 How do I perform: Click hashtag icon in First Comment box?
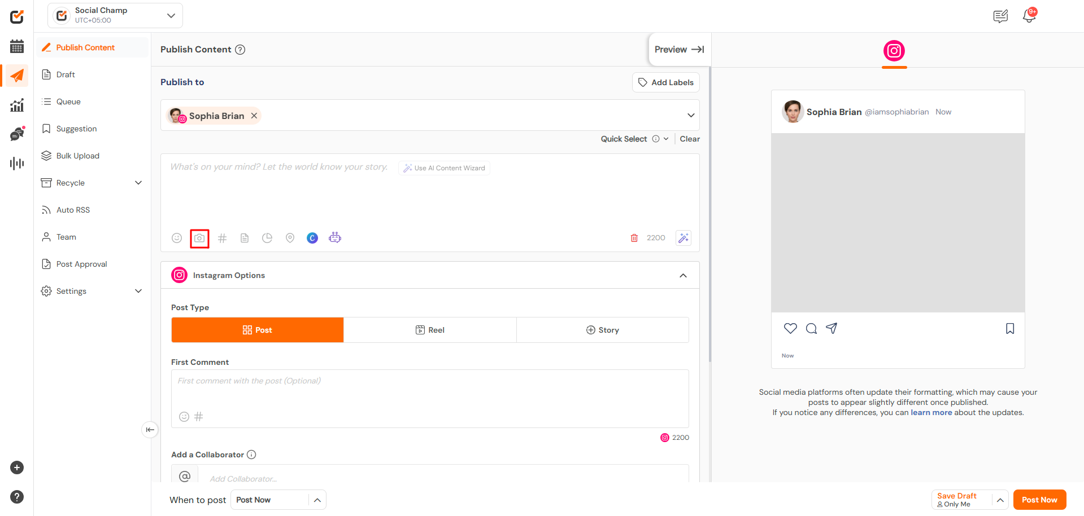(x=199, y=417)
